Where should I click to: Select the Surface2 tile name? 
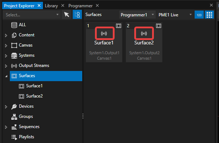(x=144, y=43)
